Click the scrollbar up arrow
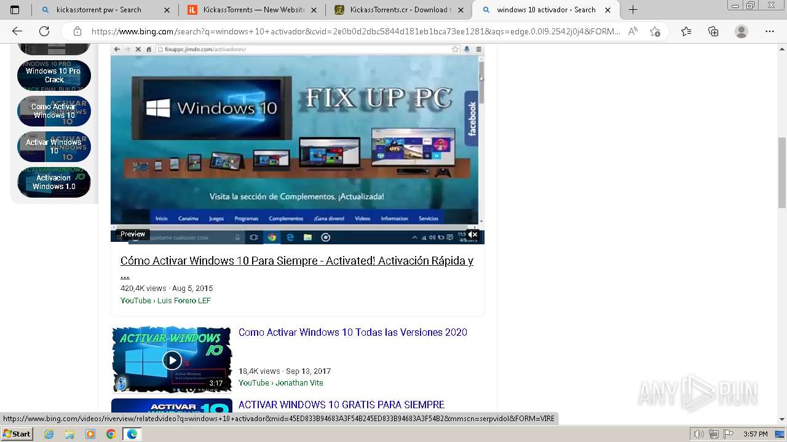 (x=781, y=48)
